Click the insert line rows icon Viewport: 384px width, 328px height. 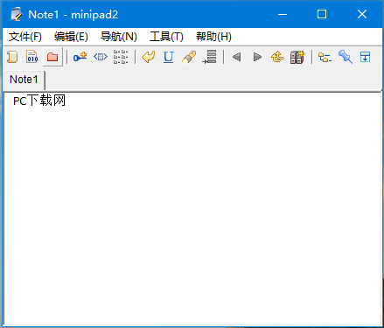pos(209,57)
